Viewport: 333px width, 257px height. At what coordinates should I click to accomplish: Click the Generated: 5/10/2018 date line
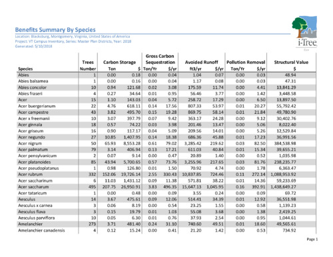(33, 46)
